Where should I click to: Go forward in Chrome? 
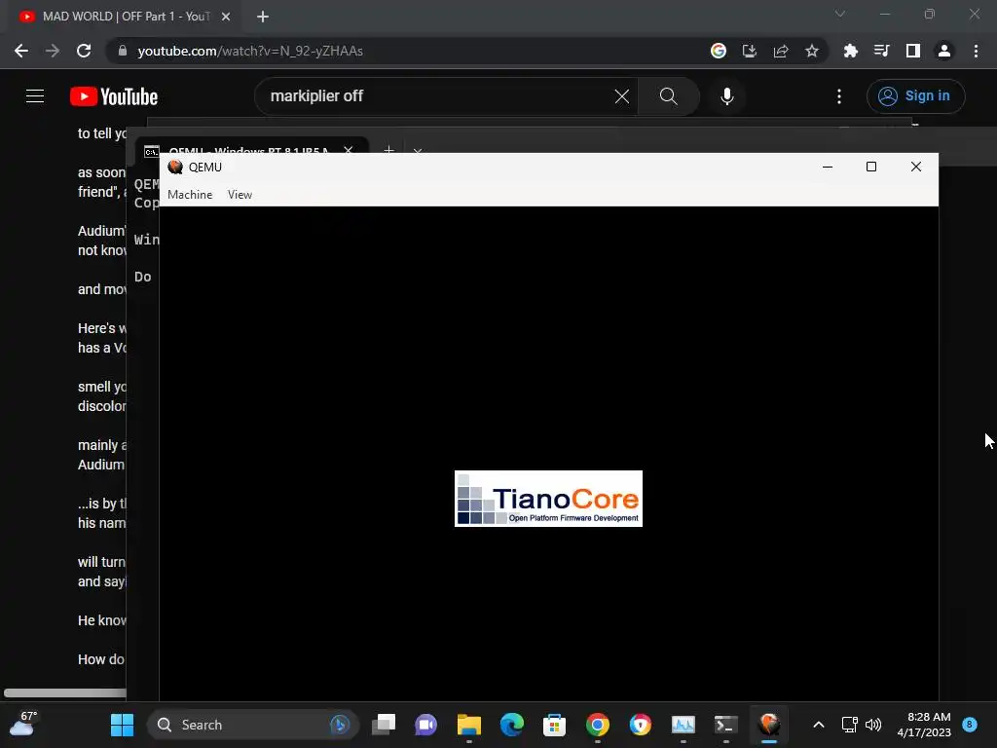click(53, 51)
